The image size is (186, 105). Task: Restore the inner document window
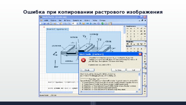coord(142,20)
